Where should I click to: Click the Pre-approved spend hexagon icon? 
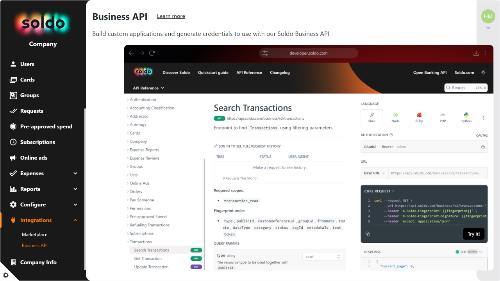[13, 126]
